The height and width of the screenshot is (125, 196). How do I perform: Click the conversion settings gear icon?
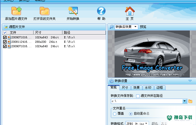pos(111,81)
